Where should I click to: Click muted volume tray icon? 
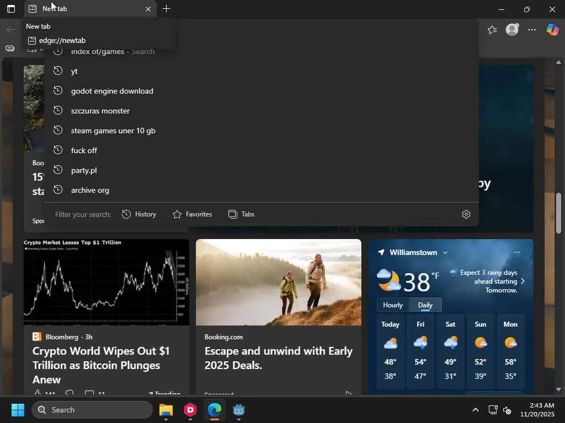(x=507, y=410)
